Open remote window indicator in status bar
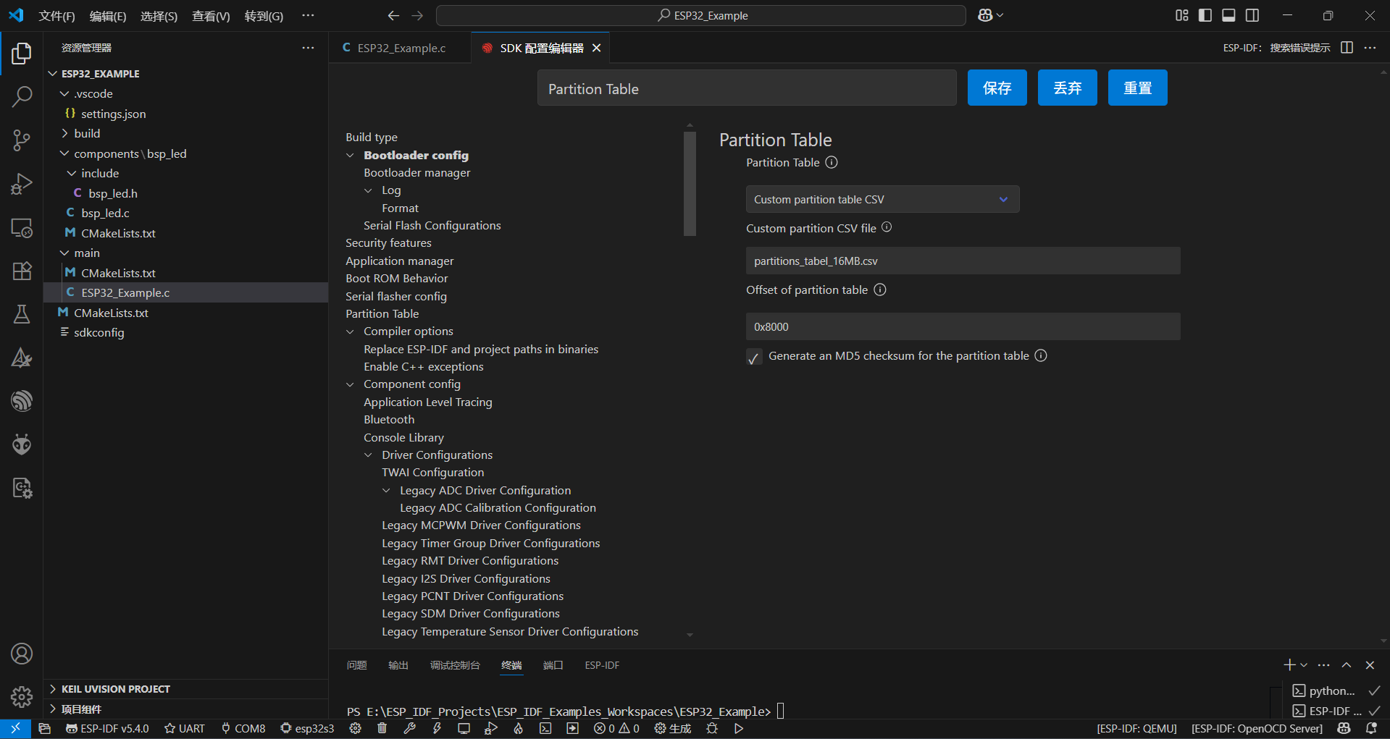1390x739 pixels. click(x=15, y=728)
